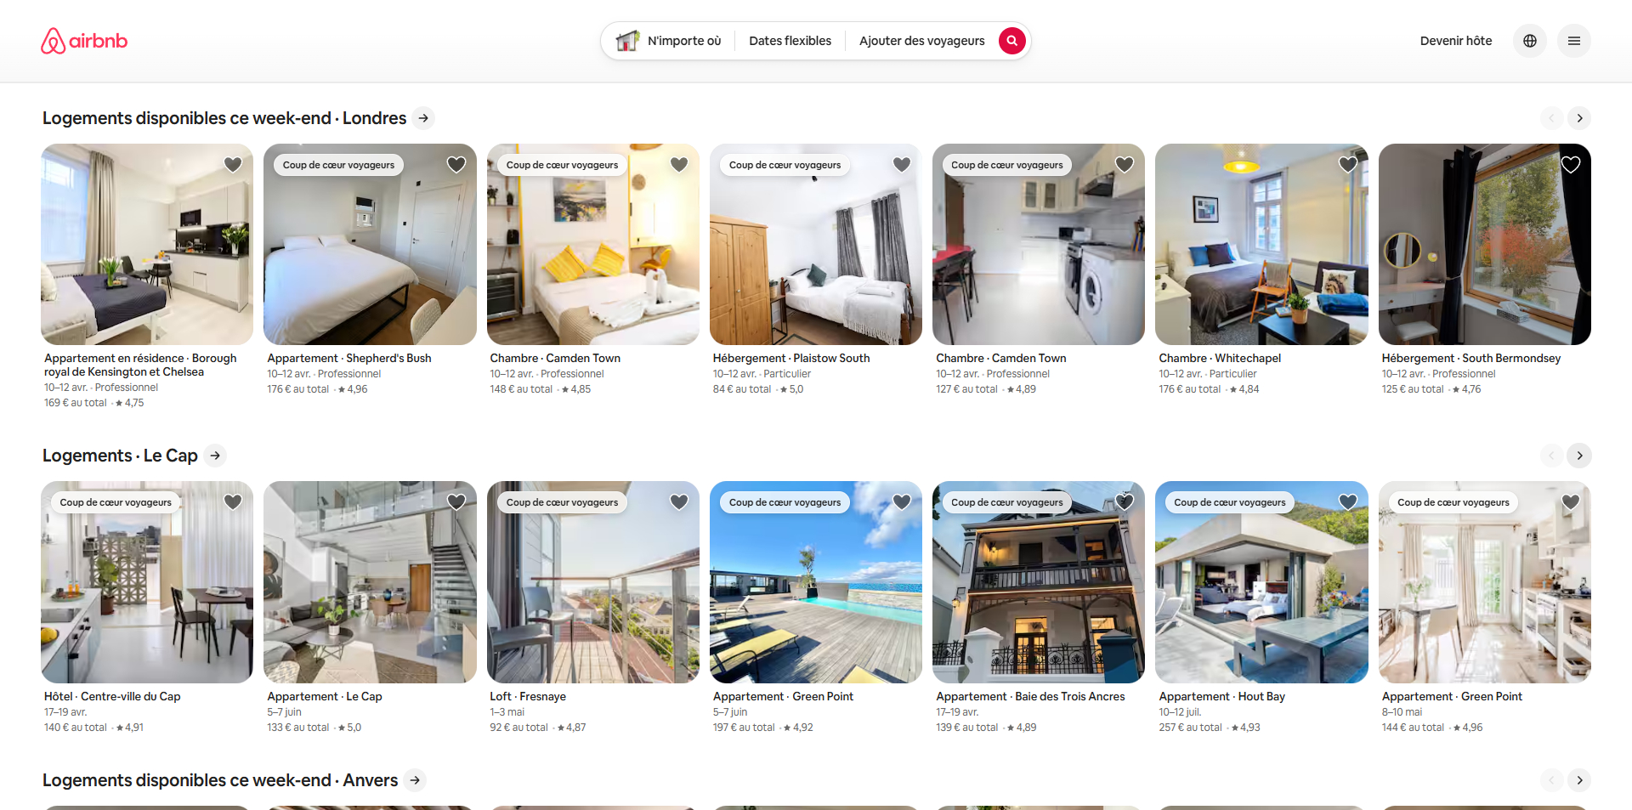Favorite the Whitechapel room
Viewport: 1632px width, 810px height.
(1348, 165)
